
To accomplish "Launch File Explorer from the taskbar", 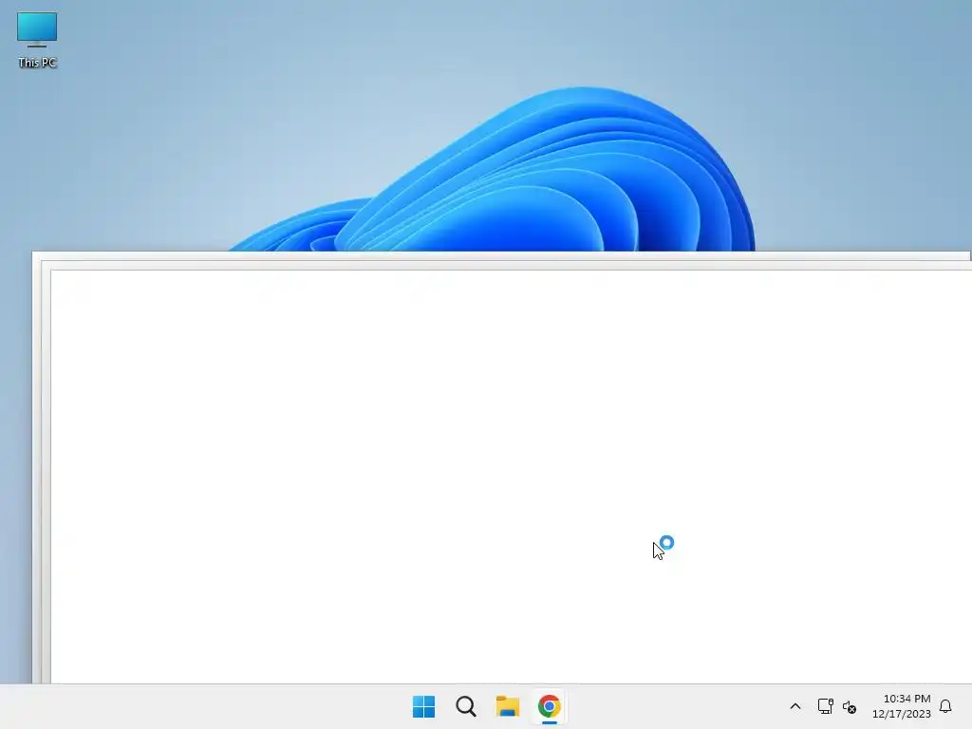I will click(508, 706).
